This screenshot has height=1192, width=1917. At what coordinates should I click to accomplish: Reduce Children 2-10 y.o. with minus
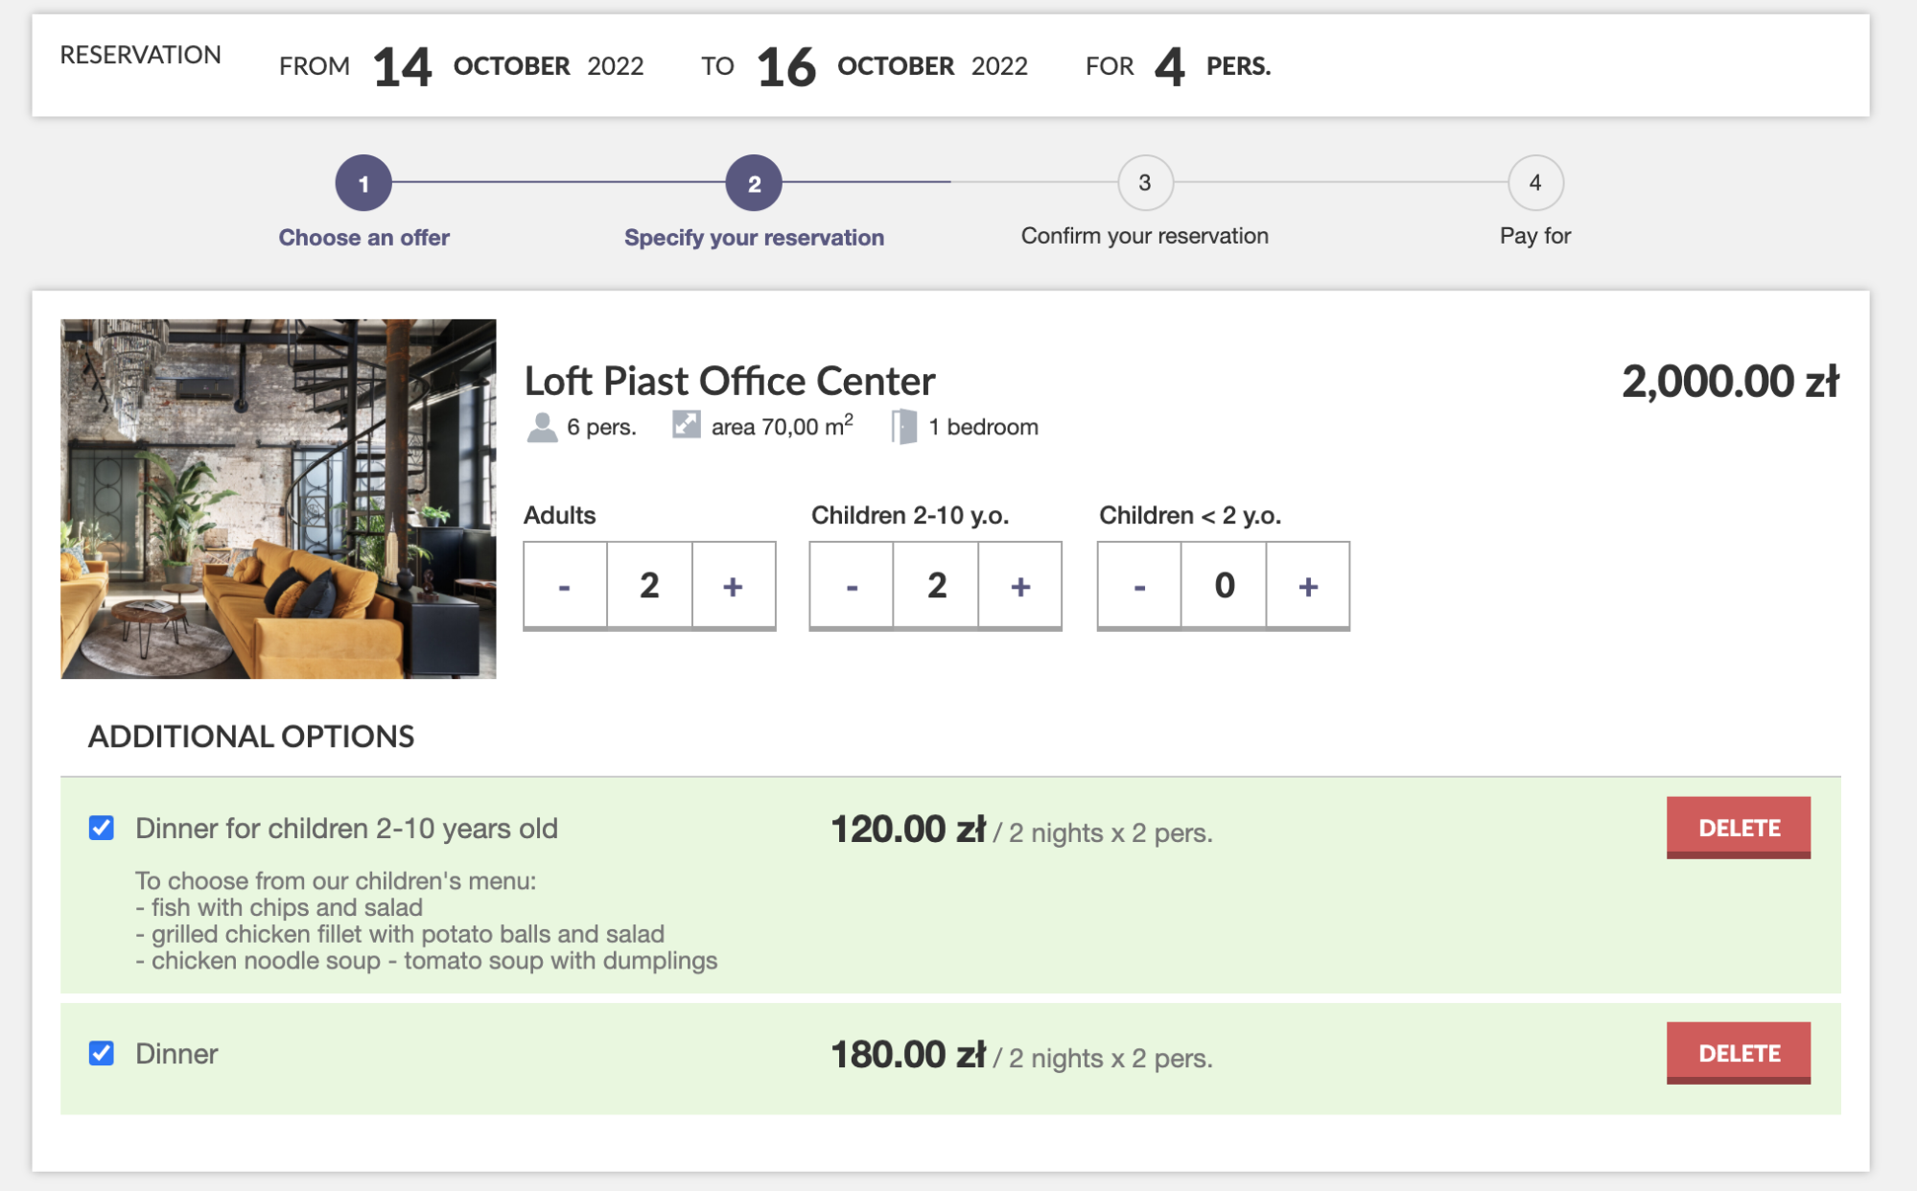point(852,585)
